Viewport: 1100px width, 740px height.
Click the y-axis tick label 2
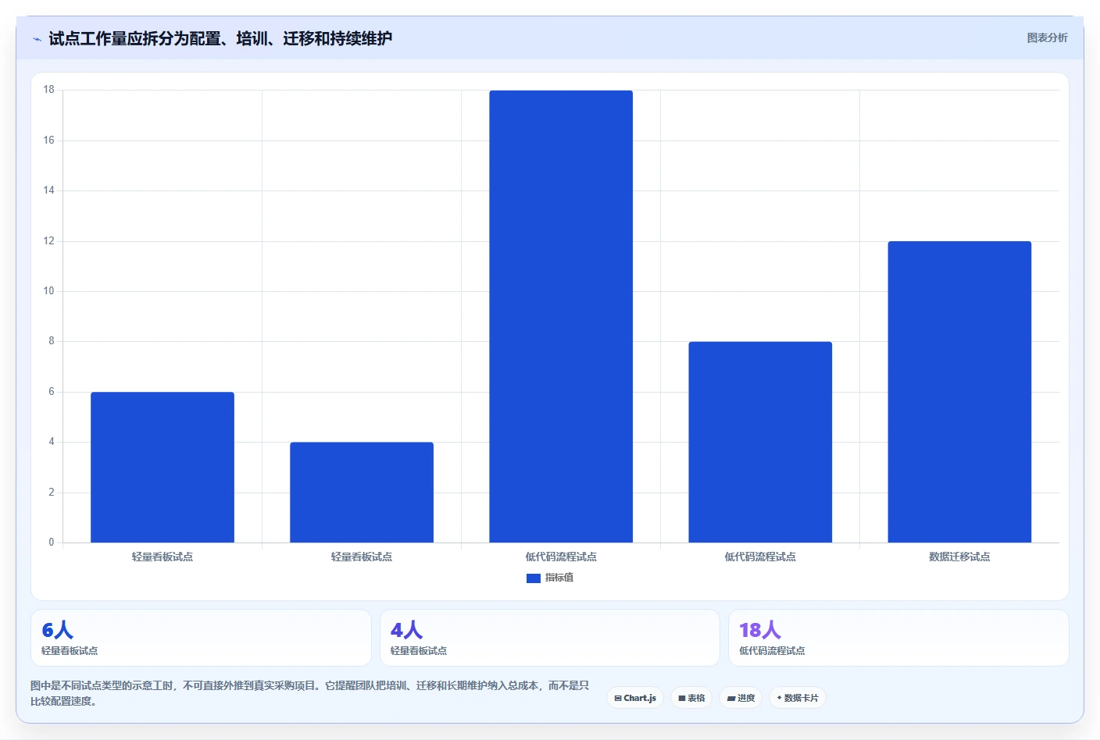(x=52, y=493)
